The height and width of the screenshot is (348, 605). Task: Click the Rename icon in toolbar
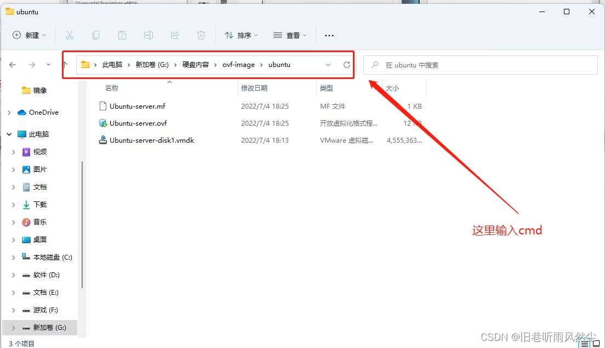click(149, 35)
